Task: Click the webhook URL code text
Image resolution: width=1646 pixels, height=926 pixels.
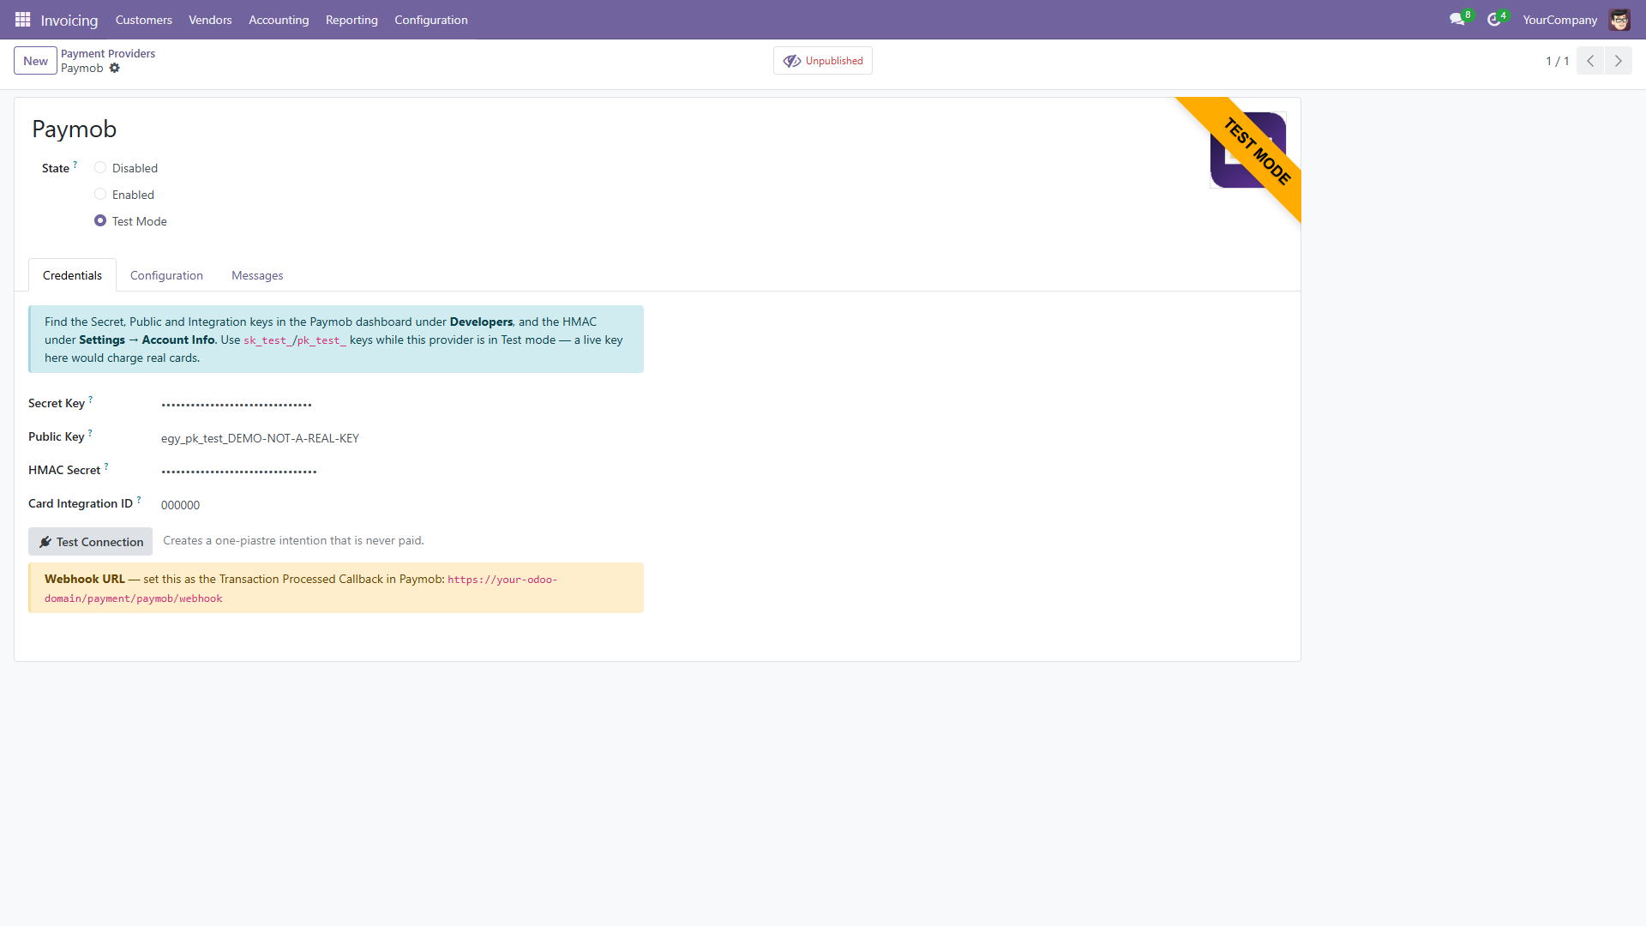Action: (x=301, y=589)
